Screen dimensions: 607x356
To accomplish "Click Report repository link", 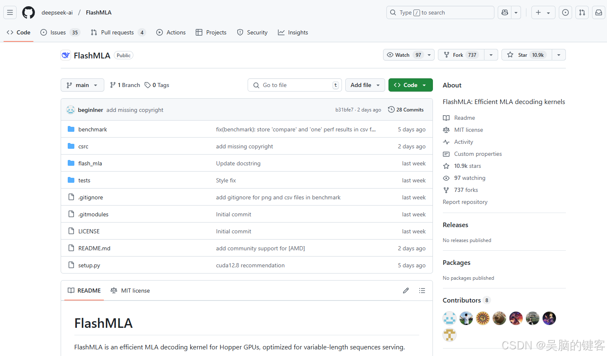I will (465, 202).
